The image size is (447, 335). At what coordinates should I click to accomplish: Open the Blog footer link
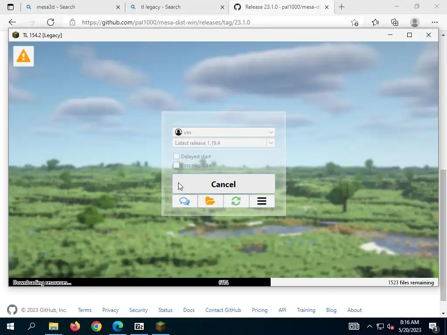331,310
